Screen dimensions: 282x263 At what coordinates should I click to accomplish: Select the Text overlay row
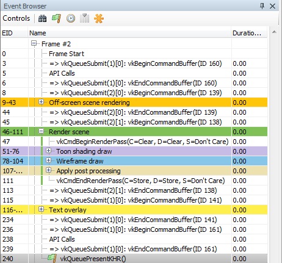point(134,210)
